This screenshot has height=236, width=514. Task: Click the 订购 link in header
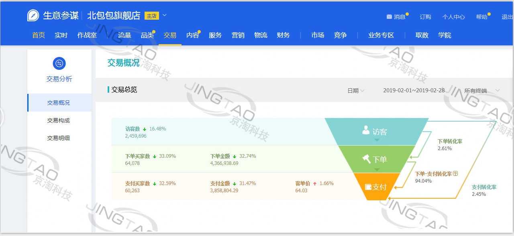425,17
